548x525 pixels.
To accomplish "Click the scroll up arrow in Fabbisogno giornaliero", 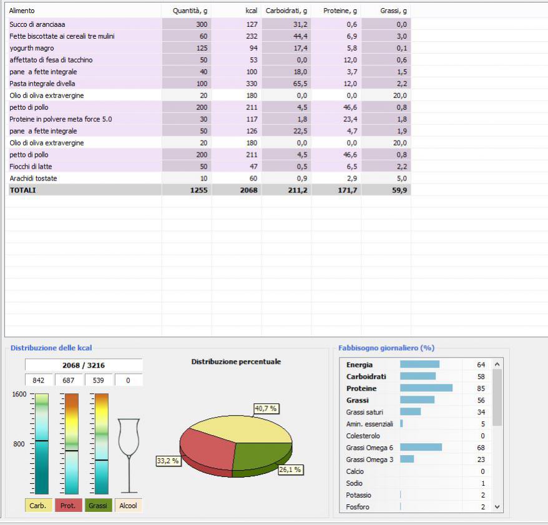I will click(x=497, y=365).
